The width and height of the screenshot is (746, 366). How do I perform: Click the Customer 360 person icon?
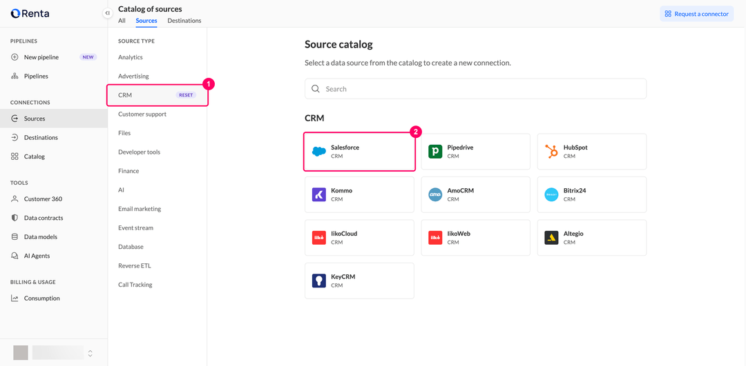pos(15,199)
